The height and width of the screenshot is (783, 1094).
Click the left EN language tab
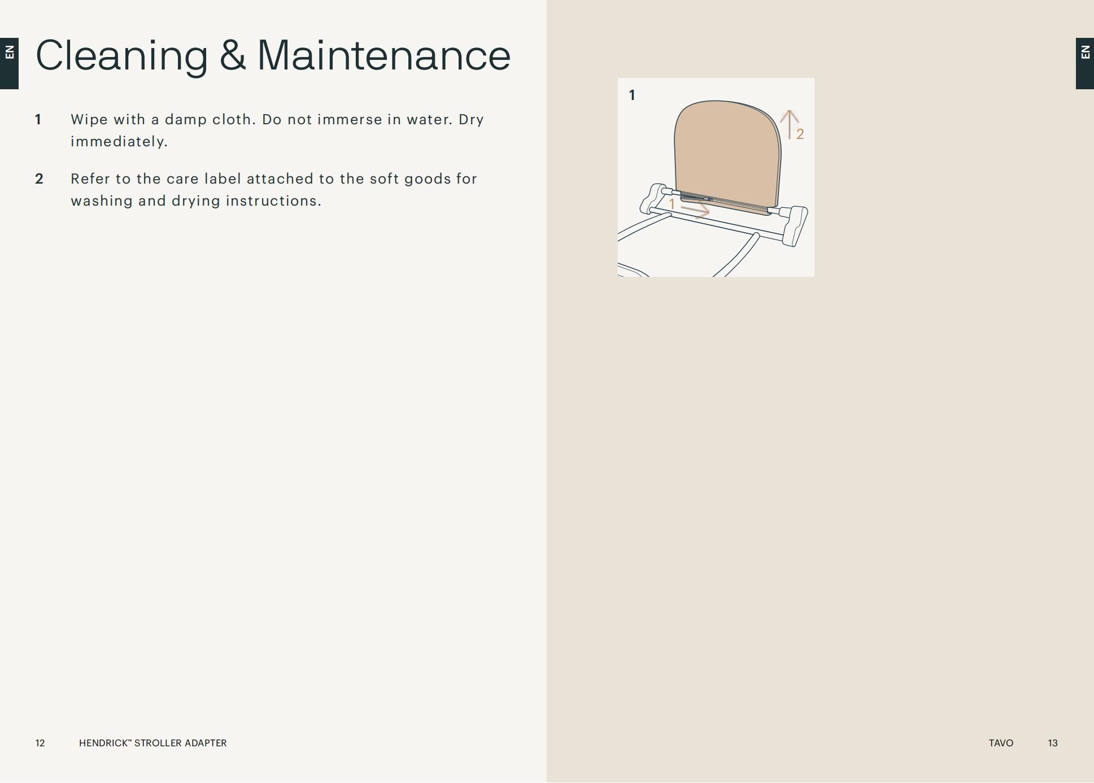9,63
